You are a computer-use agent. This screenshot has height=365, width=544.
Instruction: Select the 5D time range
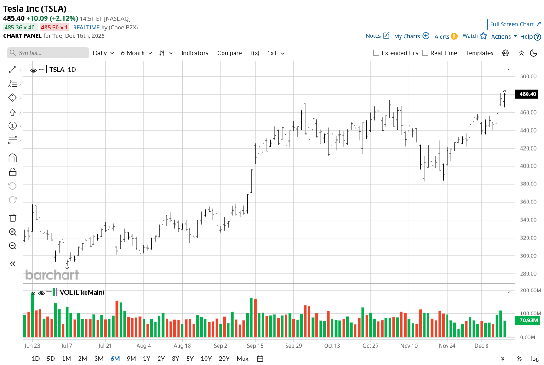coord(51,359)
